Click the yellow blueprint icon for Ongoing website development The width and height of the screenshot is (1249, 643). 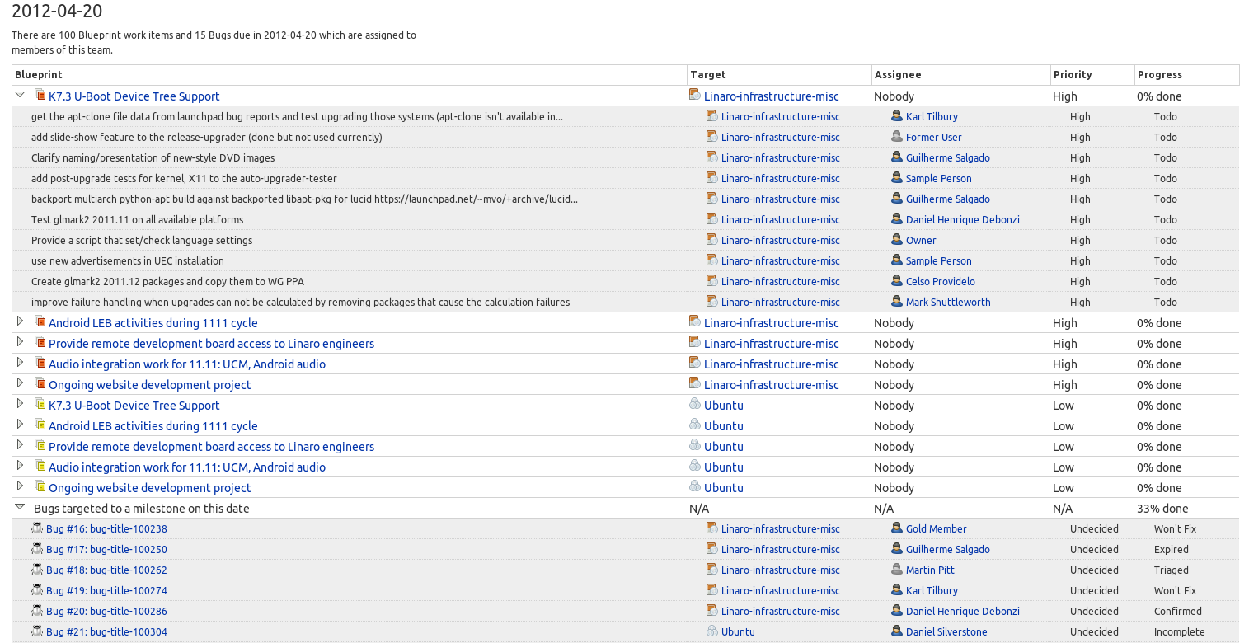point(40,487)
